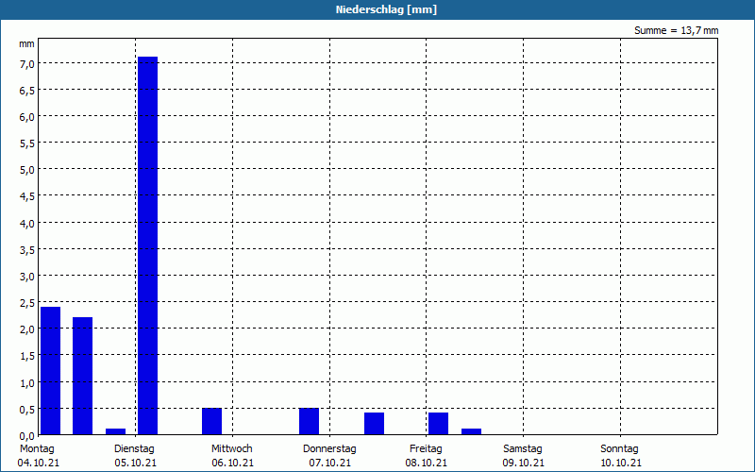The height and width of the screenshot is (472, 755).
Task: Click the '7,0' y-axis label
Action: (x=26, y=63)
